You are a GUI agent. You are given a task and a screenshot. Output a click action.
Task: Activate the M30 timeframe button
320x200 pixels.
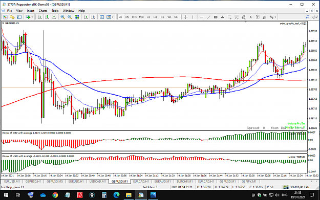141,17
